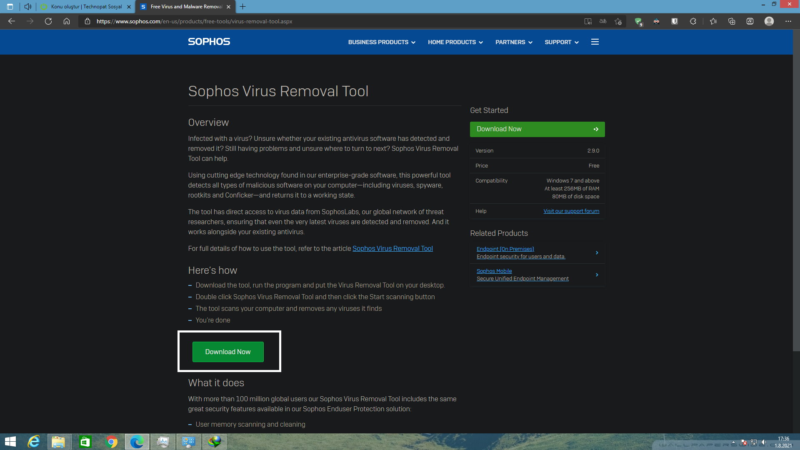The height and width of the screenshot is (450, 800).
Task: Open browser Settings and more menu
Action: click(788, 21)
